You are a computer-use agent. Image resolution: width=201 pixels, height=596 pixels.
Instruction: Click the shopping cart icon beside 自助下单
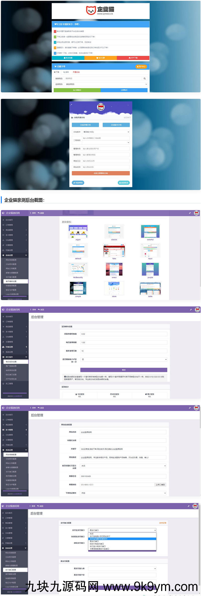(x=55, y=67)
